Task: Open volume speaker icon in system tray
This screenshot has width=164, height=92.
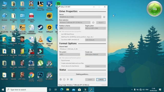Action: (143, 90)
